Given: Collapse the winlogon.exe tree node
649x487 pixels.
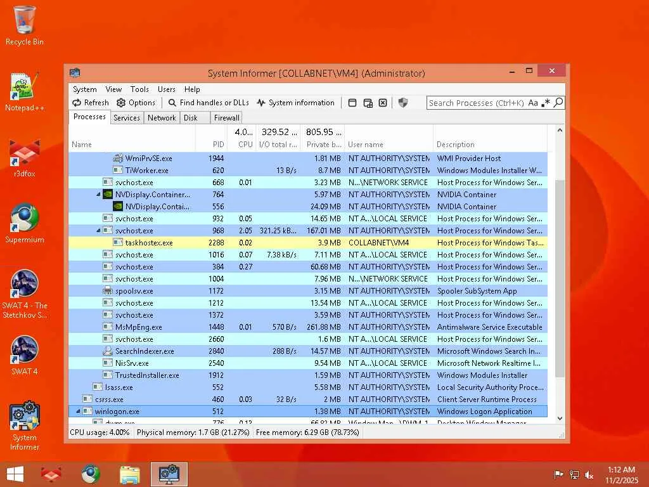Looking at the screenshot, I should (x=78, y=411).
